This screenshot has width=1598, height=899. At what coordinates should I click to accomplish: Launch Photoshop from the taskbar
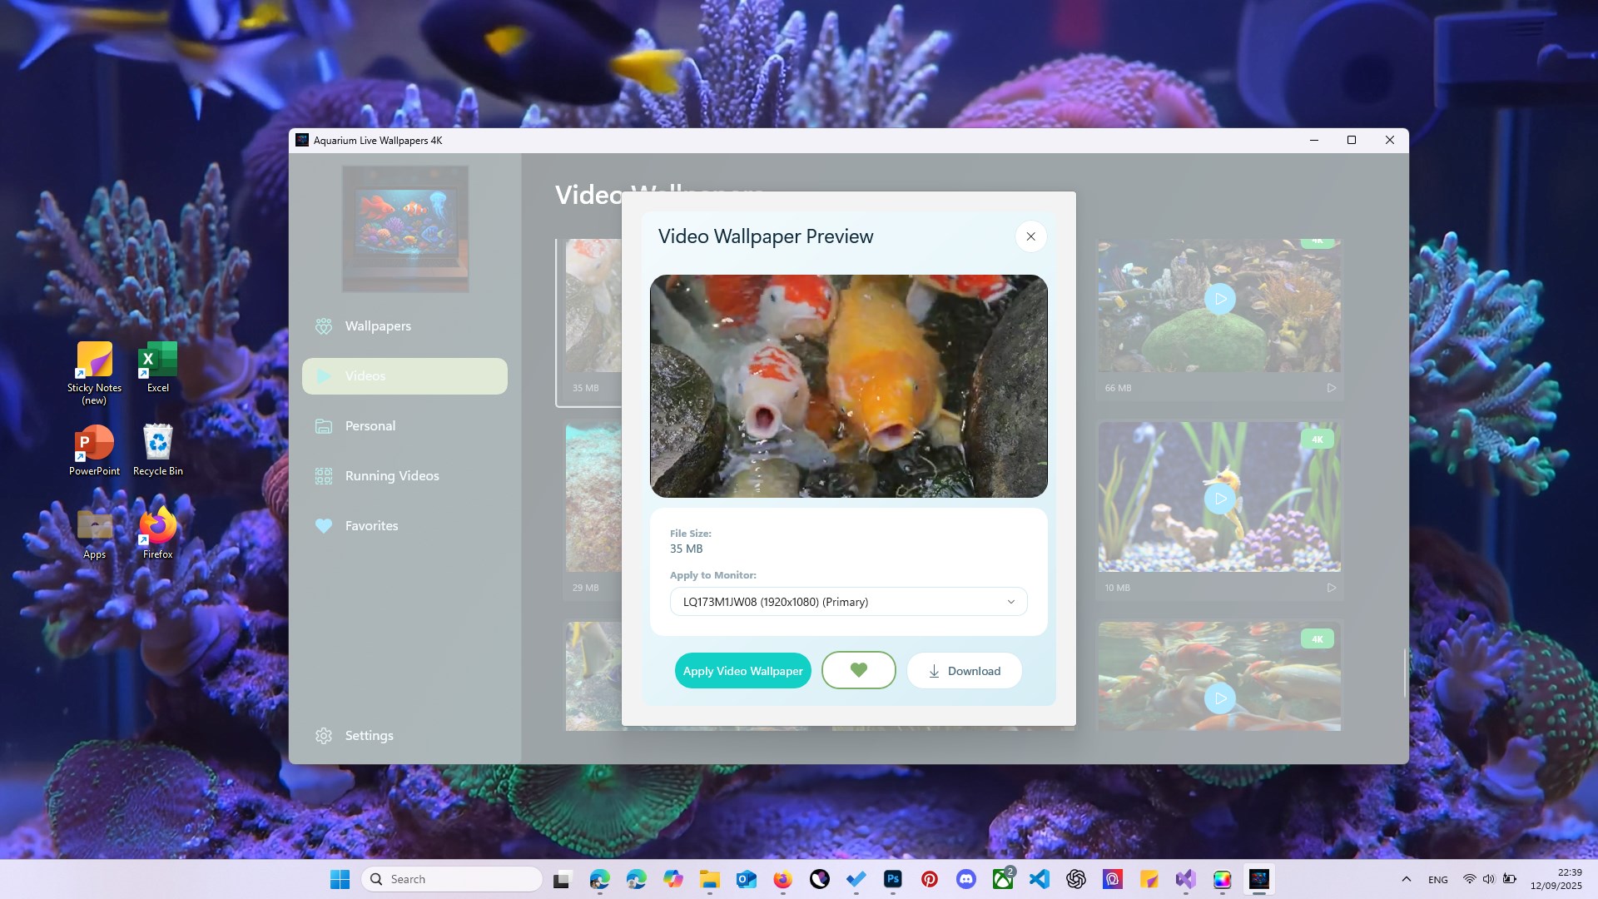tap(891, 878)
